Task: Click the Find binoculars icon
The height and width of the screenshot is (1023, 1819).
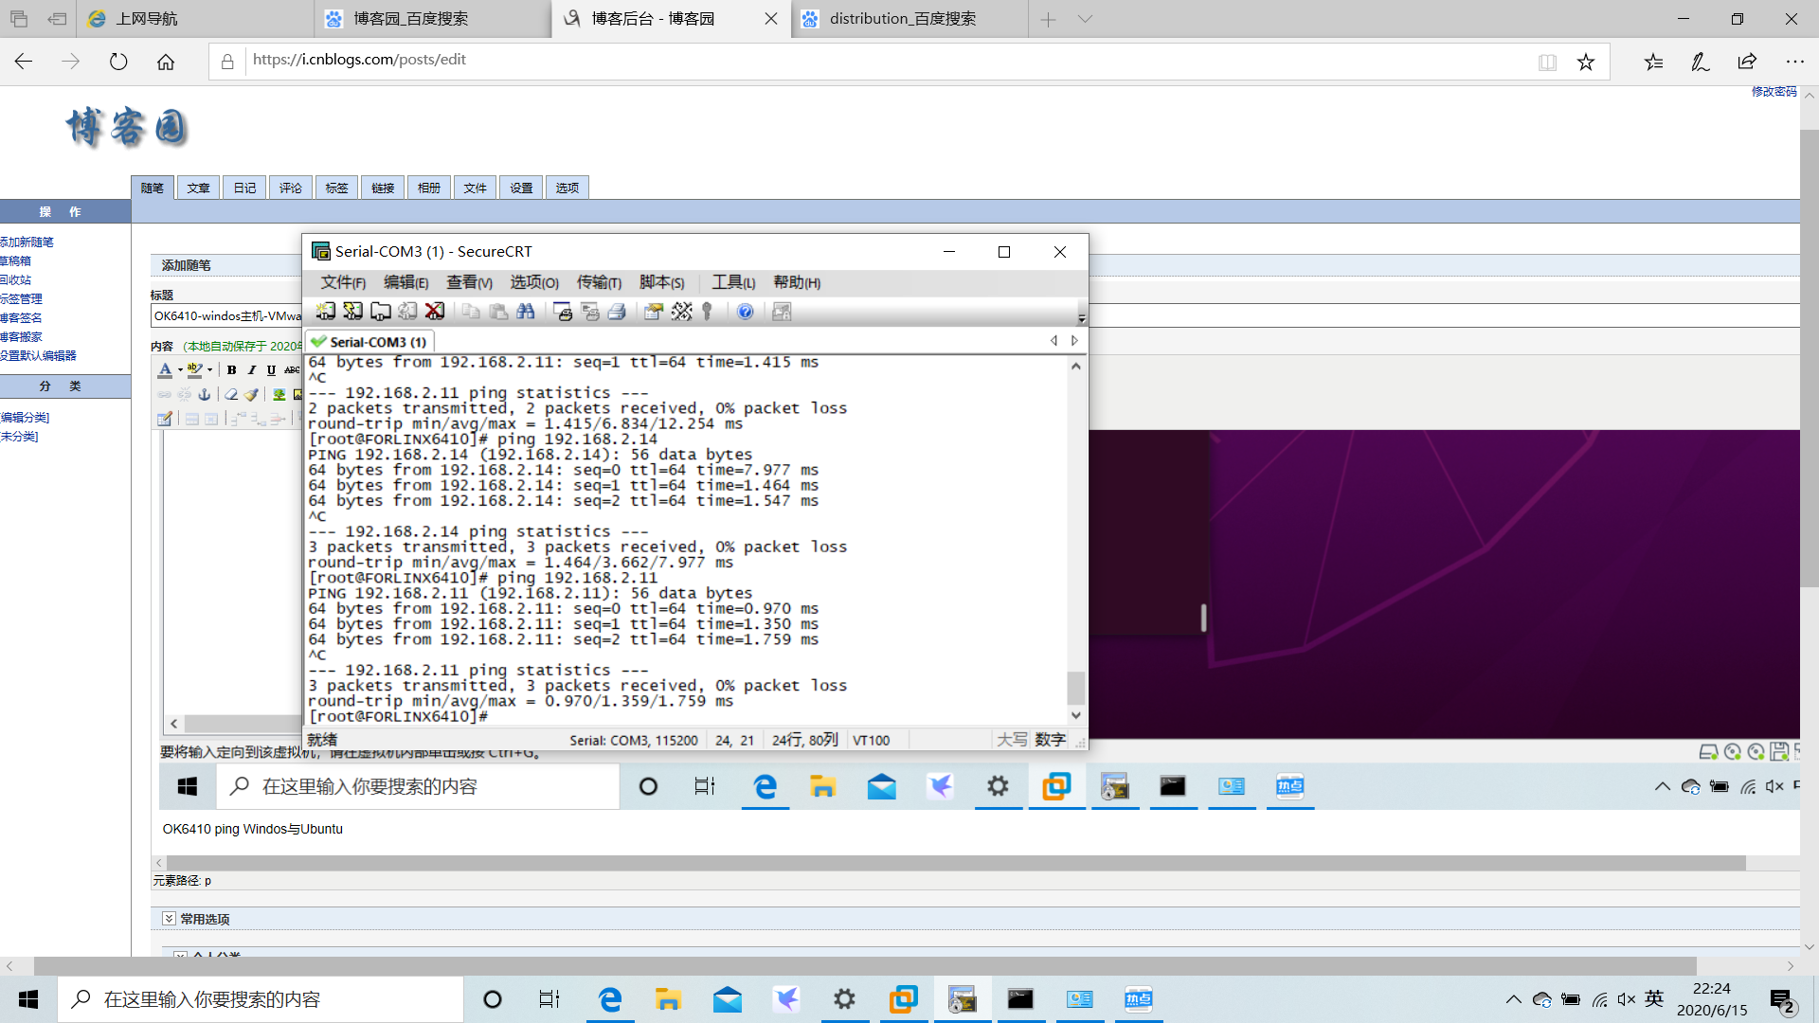Action: pos(526,312)
